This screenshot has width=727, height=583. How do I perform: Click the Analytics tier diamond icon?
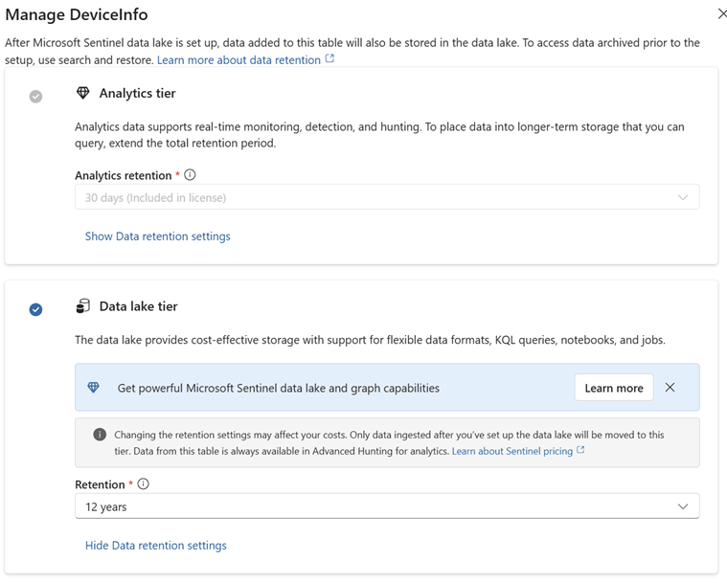point(83,94)
